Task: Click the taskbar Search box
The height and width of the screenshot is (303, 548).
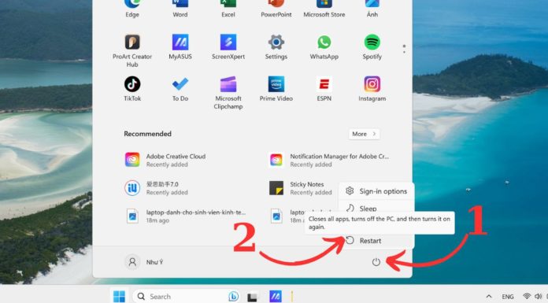Action: click(x=187, y=297)
